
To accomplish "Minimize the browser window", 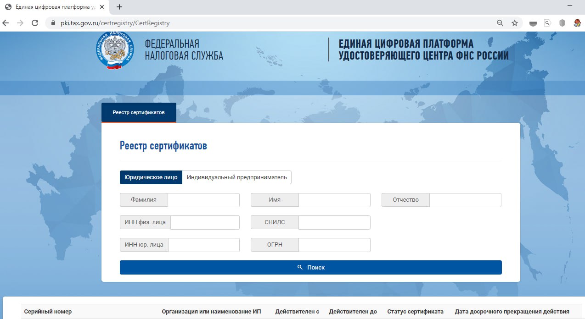I will (570, 6).
